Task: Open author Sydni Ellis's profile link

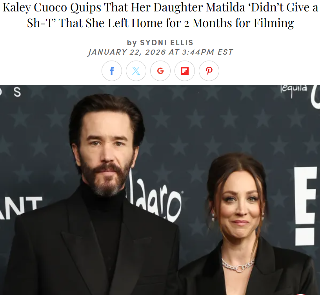Action: [x=167, y=42]
